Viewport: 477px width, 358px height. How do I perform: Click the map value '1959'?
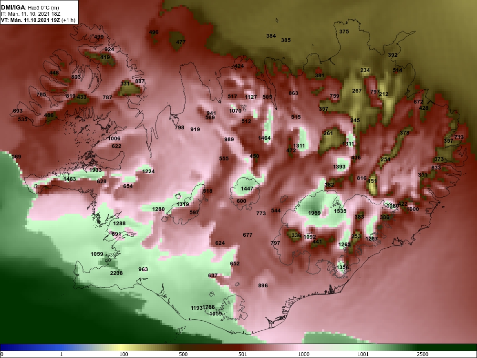314,213
